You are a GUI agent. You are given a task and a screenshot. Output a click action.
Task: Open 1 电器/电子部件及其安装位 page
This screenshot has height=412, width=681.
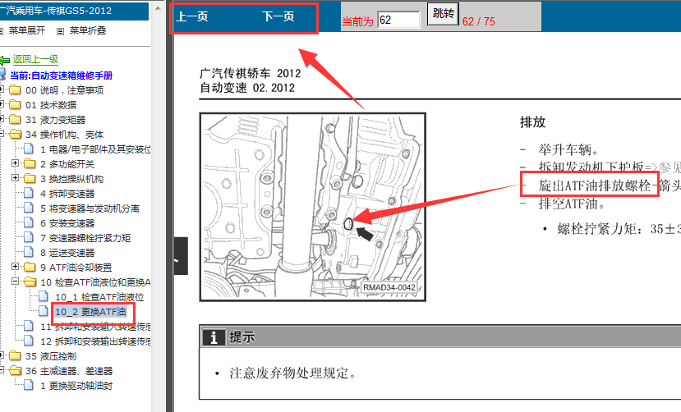pyautogui.click(x=95, y=149)
